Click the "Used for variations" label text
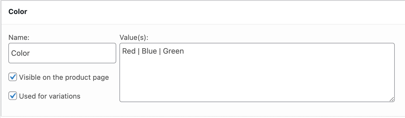Image resolution: width=405 pixels, height=118 pixels. pyautogui.click(x=50, y=96)
